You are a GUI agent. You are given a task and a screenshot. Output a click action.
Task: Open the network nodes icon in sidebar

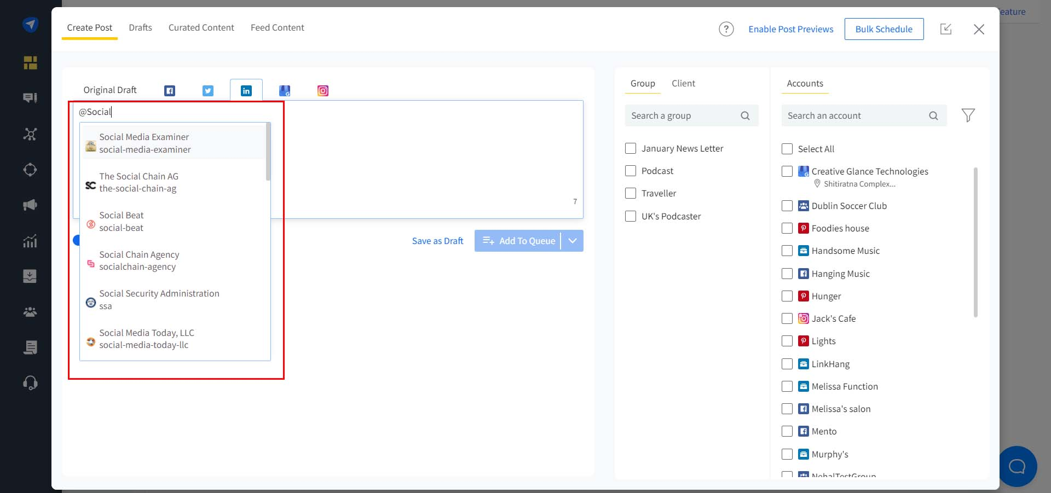pyautogui.click(x=30, y=134)
